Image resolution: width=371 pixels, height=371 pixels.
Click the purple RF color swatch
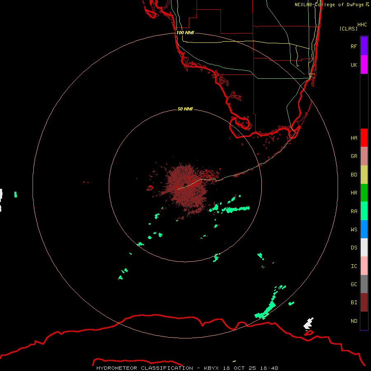(x=364, y=46)
